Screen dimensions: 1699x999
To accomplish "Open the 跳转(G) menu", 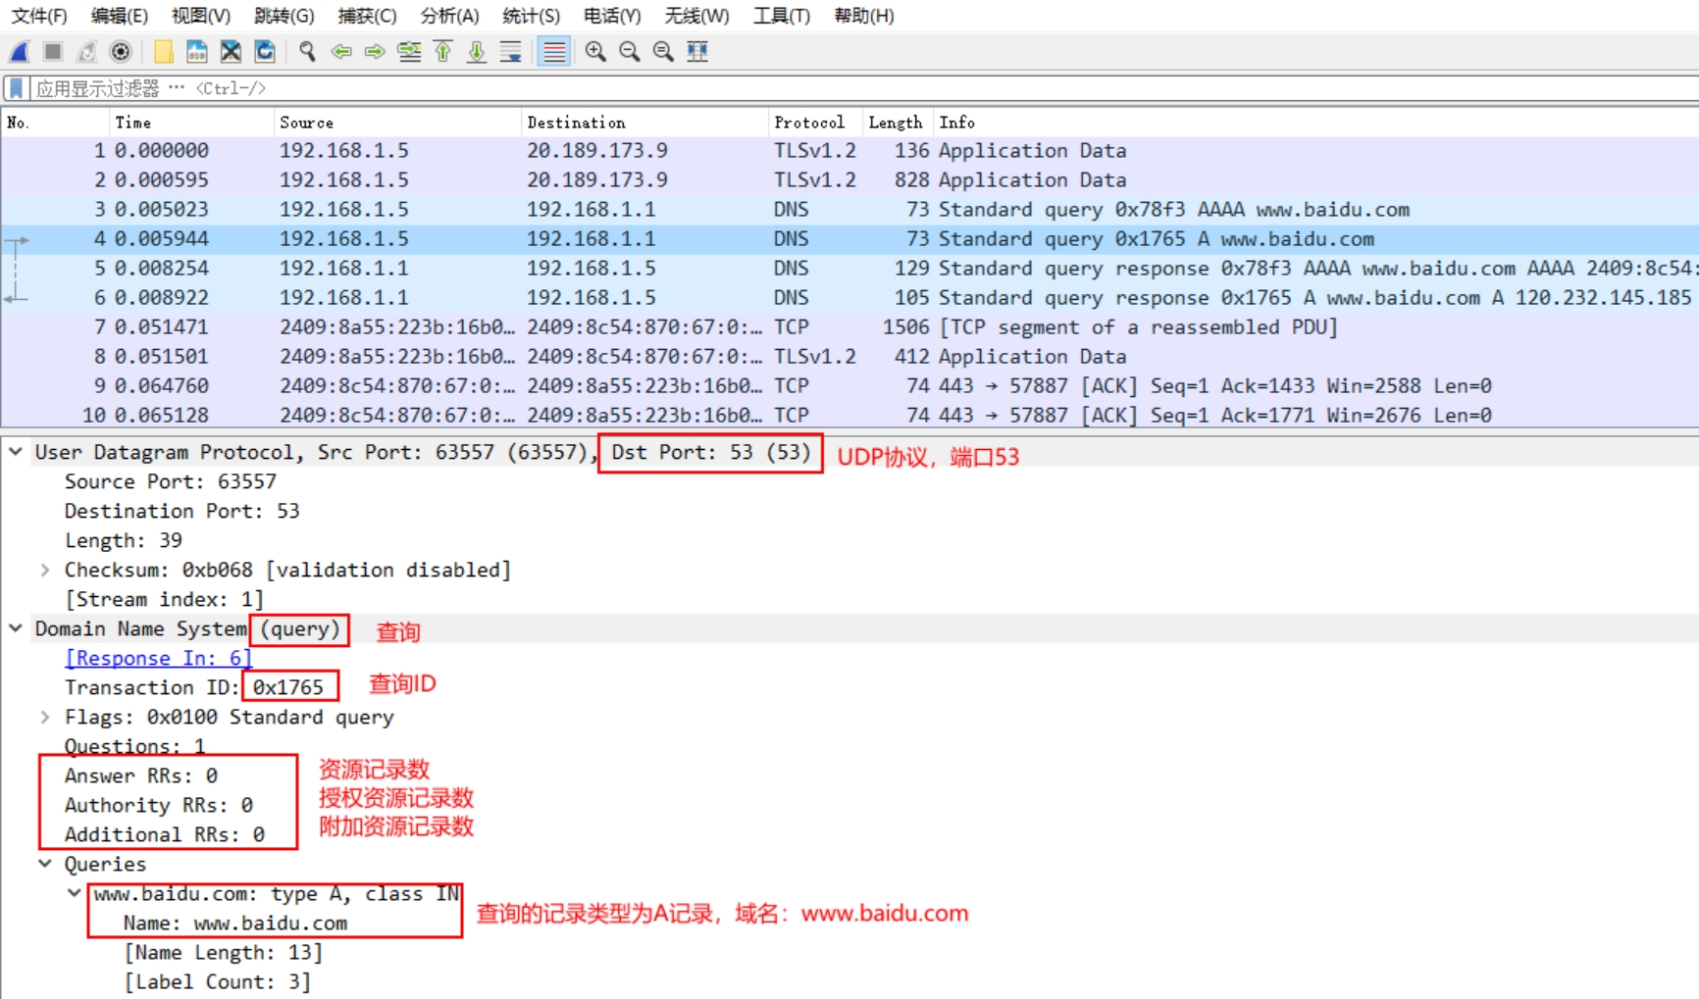I will [x=283, y=16].
